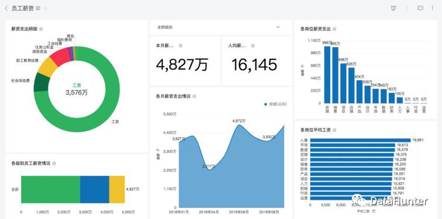442x219 pixels.
Task: Click info icon beside 薪资支出明细 title
Action: [x=41, y=29]
